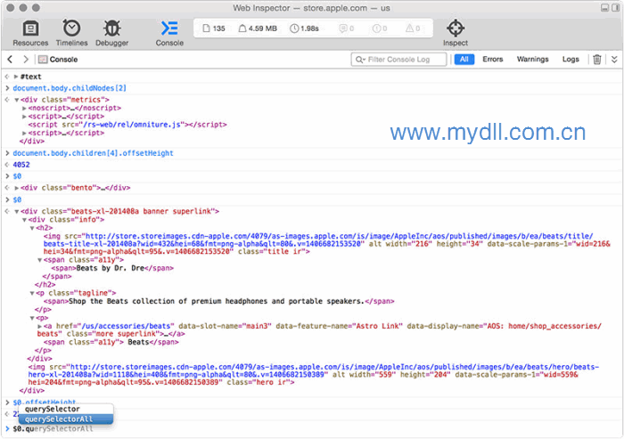Activate the Inspect element tool
The height and width of the screenshot is (439, 624).
click(x=456, y=34)
